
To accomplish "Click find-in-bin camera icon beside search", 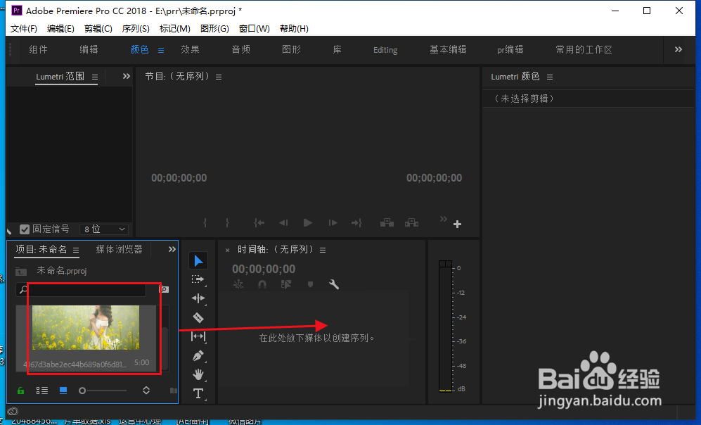I will (164, 289).
